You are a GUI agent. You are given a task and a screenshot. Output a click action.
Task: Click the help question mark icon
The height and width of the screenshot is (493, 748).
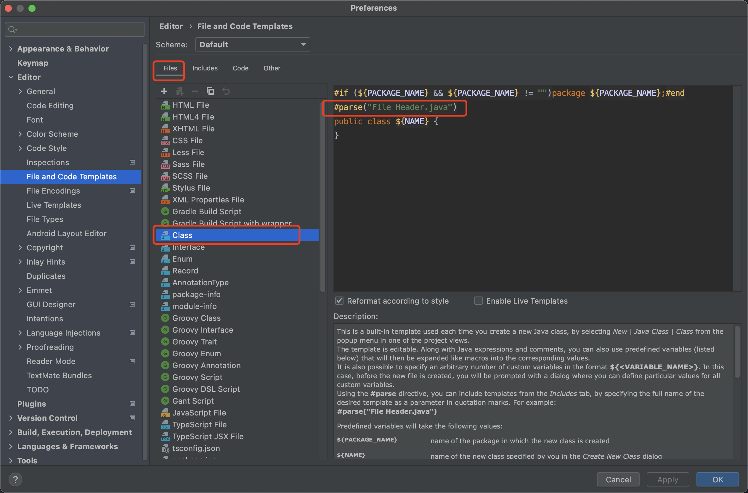click(x=15, y=479)
